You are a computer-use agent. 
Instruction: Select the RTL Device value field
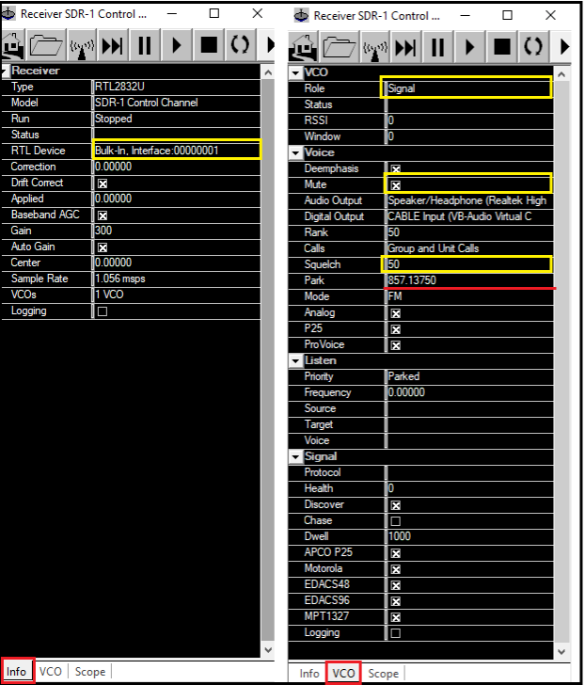177,151
